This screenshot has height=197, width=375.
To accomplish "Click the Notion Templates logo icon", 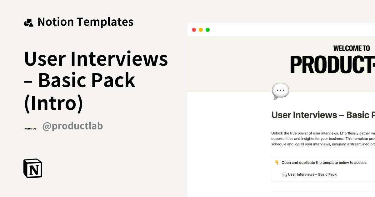I will [x=29, y=22].
